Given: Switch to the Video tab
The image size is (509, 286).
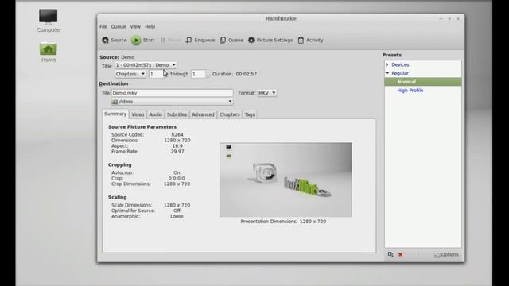Looking at the screenshot, I should pos(138,114).
